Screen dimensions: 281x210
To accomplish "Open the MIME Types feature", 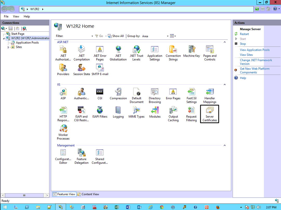I will [x=136, y=112].
